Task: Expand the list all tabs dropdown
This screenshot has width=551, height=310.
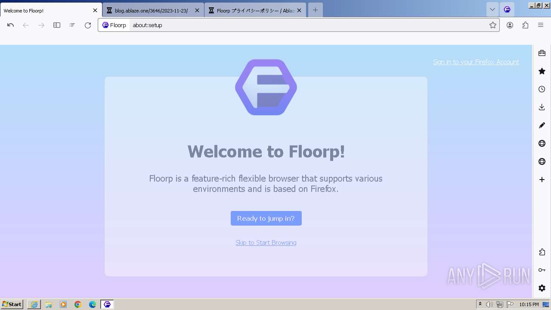Action: (x=492, y=9)
